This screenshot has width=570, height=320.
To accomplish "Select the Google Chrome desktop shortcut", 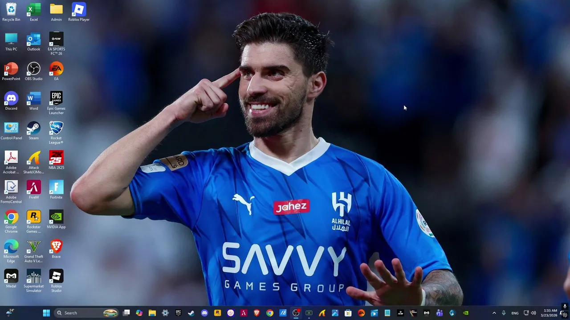I will pos(11,221).
